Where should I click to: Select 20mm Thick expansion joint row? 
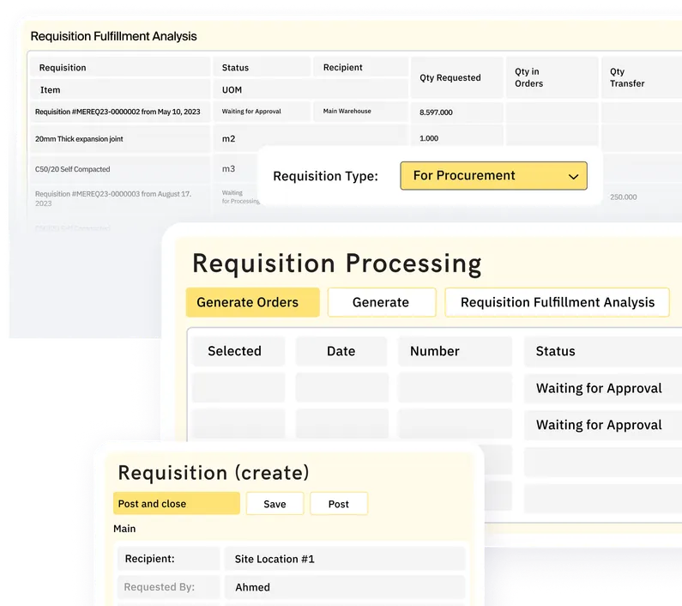[x=119, y=139]
